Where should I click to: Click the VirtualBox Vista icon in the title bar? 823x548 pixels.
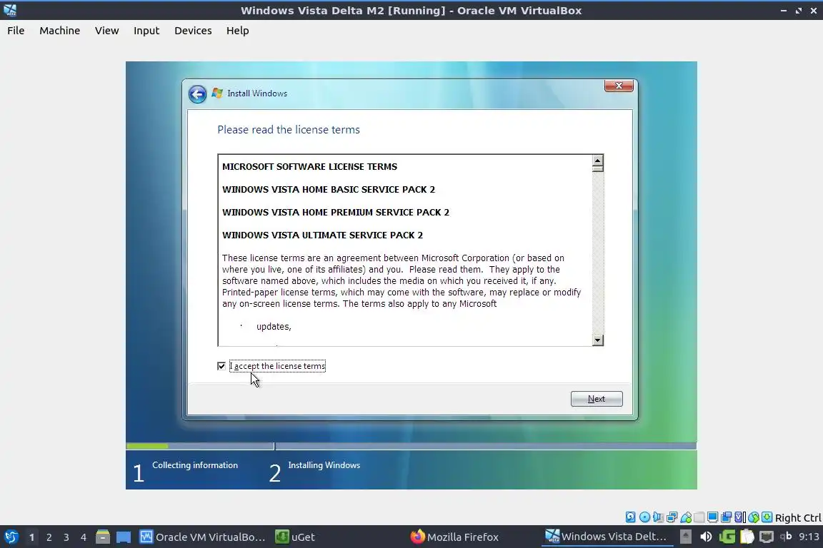pos(9,10)
